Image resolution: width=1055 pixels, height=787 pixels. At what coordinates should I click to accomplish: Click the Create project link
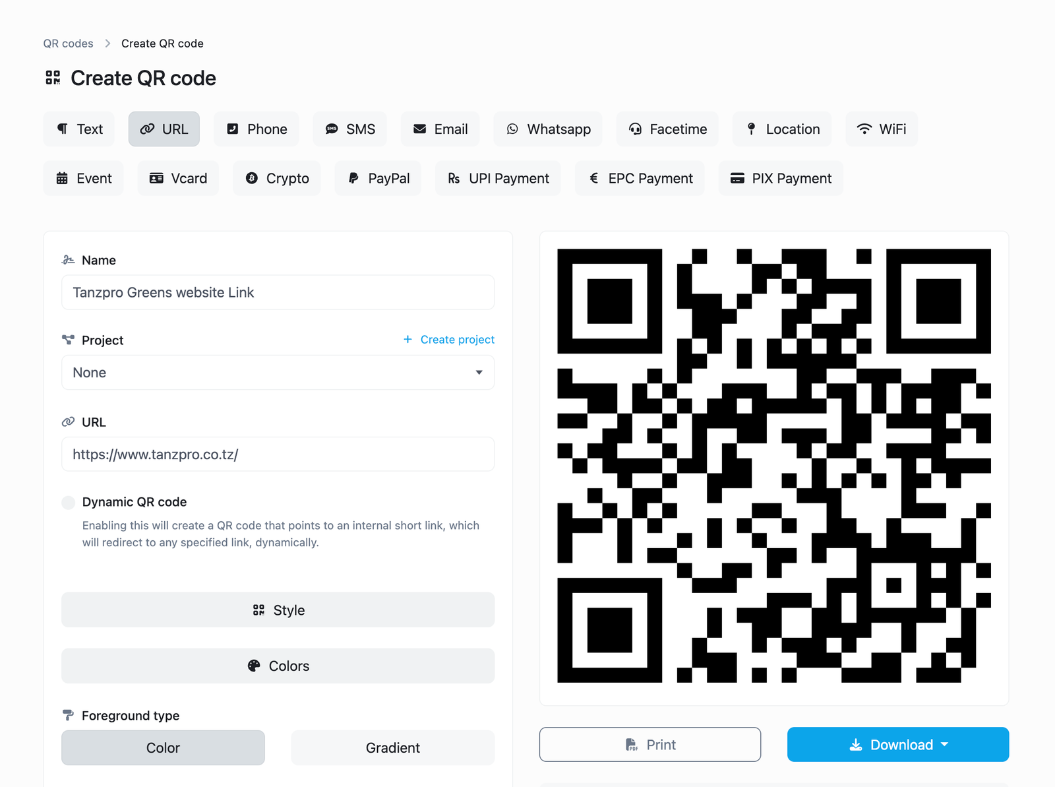(x=449, y=339)
